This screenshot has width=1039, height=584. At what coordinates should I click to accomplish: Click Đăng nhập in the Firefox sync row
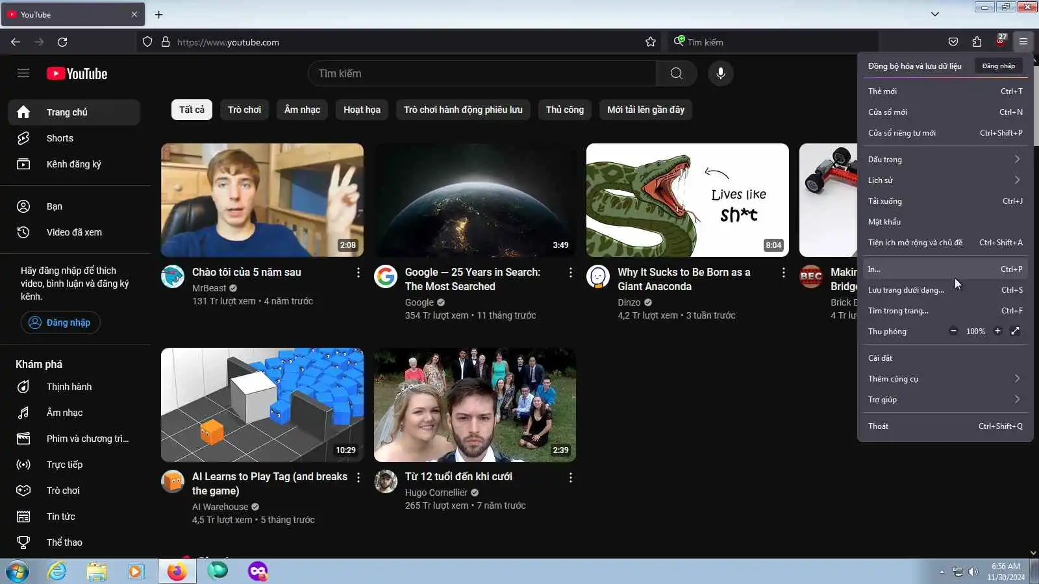(x=999, y=66)
